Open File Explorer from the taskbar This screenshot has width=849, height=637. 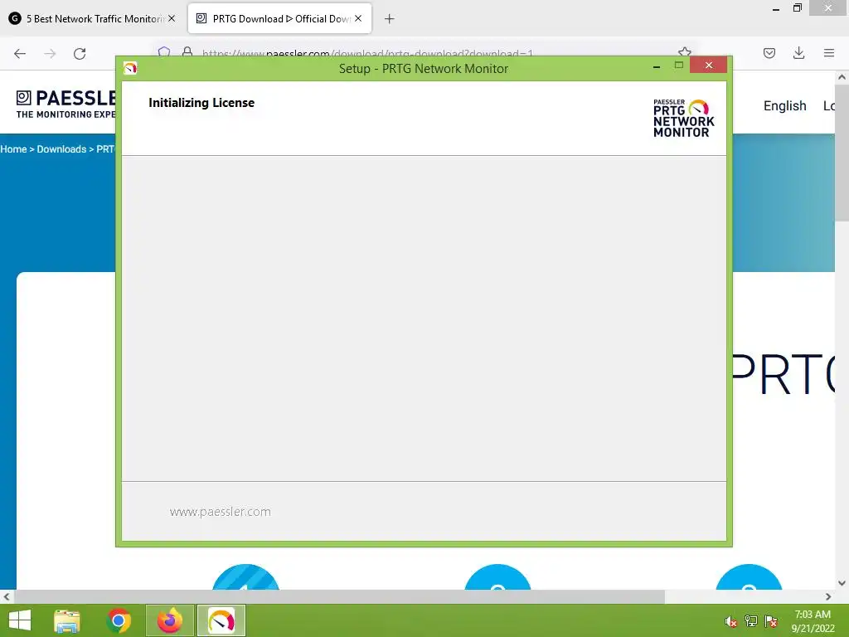[x=67, y=620]
